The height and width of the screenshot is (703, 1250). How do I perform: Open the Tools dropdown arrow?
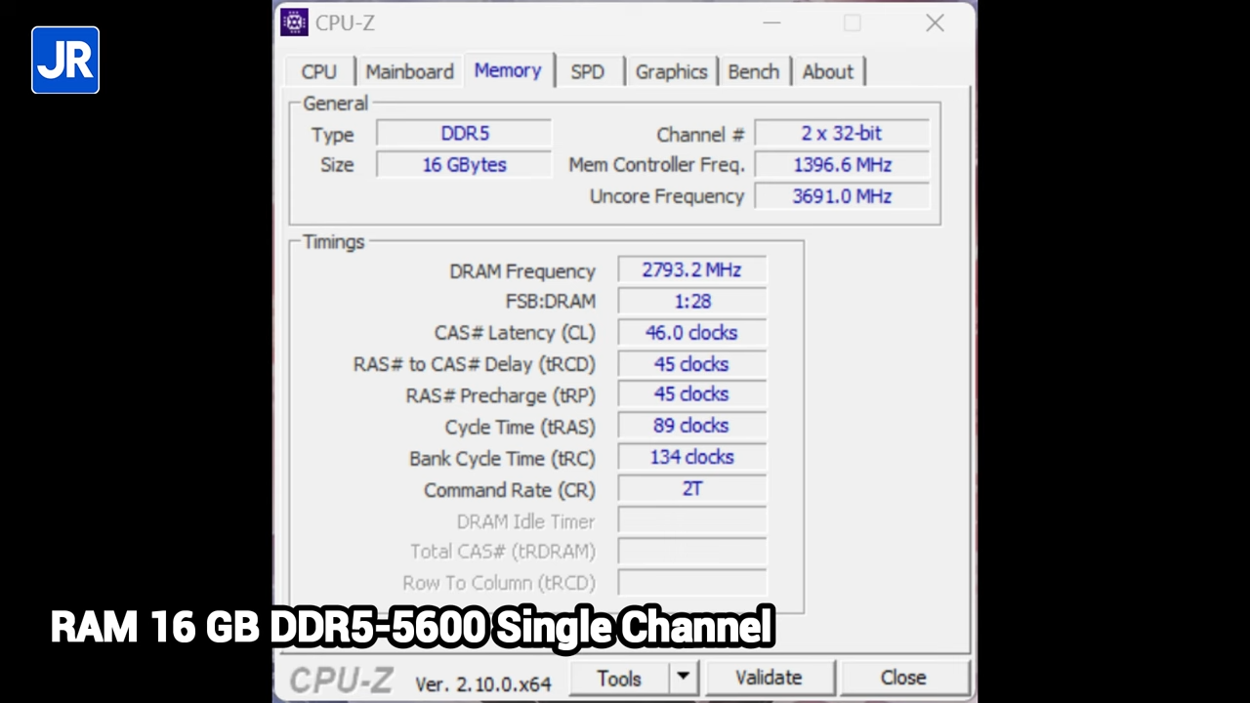pyautogui.click(x=683, y=678)
